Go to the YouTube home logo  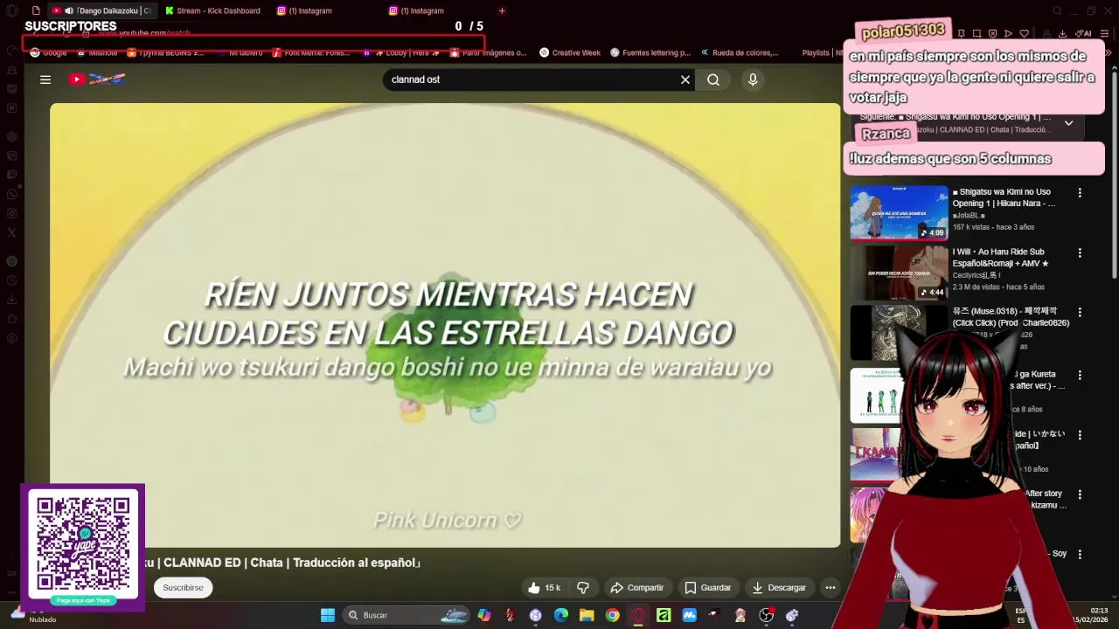(x=97, y=79)
